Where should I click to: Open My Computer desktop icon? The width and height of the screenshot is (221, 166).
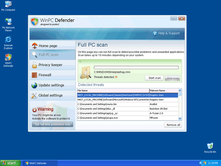click(8, 4)
